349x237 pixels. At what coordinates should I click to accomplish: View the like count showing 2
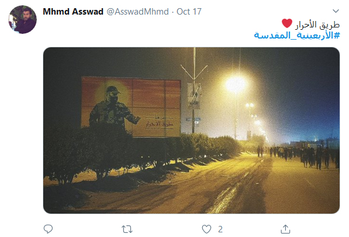(x=220, y=229)
